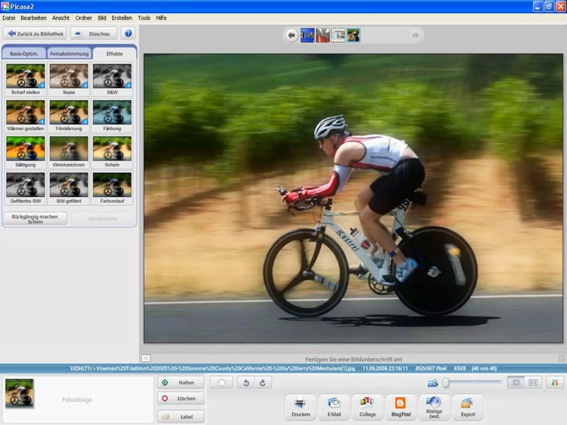The width and height of the screenshot is (567, 425).
Task: Switch to the actual-size view button
Action: click(x=533, y=383)
